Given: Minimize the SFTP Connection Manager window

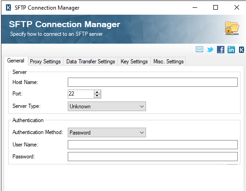Looking at the screenshot, I should [195, 7].
